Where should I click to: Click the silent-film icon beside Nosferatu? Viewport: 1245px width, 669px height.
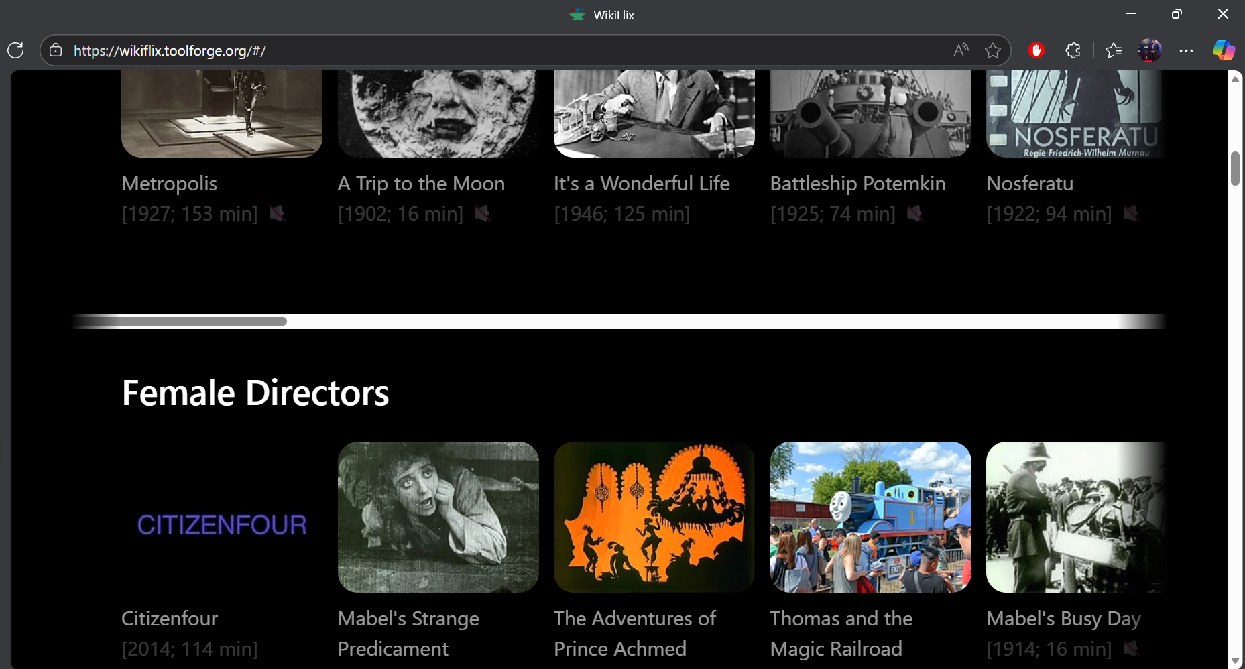pos(1131,214)
